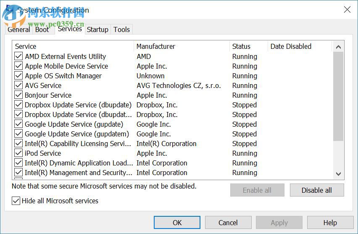The height and width of the screenshot is (234, 358).
Task: Click the OK button
Action: (x=177, y=223)
